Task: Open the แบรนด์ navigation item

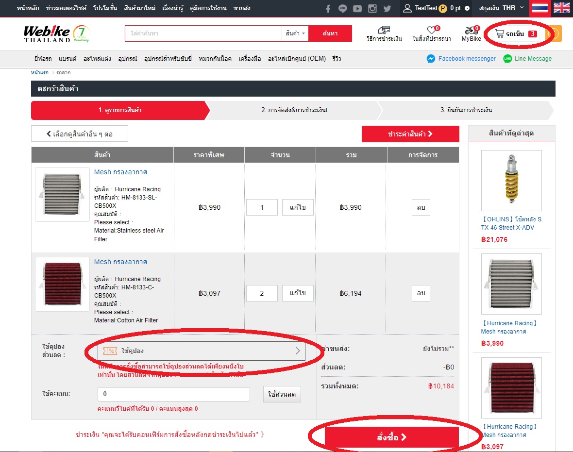Action: click(67, 58)
